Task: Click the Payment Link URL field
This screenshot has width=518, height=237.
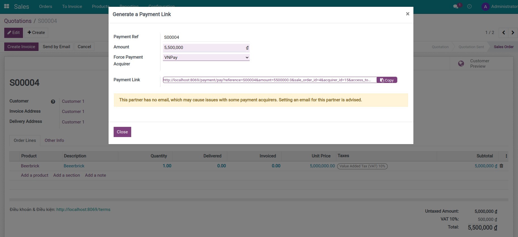Action: click(270, 80)
